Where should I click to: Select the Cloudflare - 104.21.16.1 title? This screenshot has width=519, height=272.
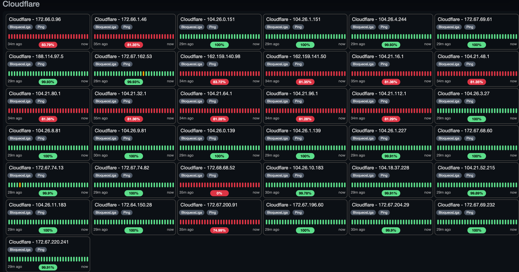(378, 57)
